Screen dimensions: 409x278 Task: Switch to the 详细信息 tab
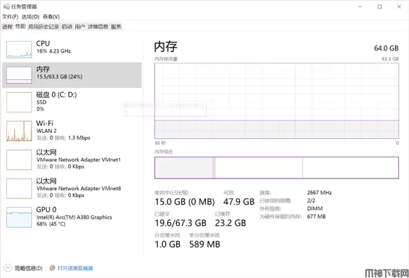pos(98,27)
